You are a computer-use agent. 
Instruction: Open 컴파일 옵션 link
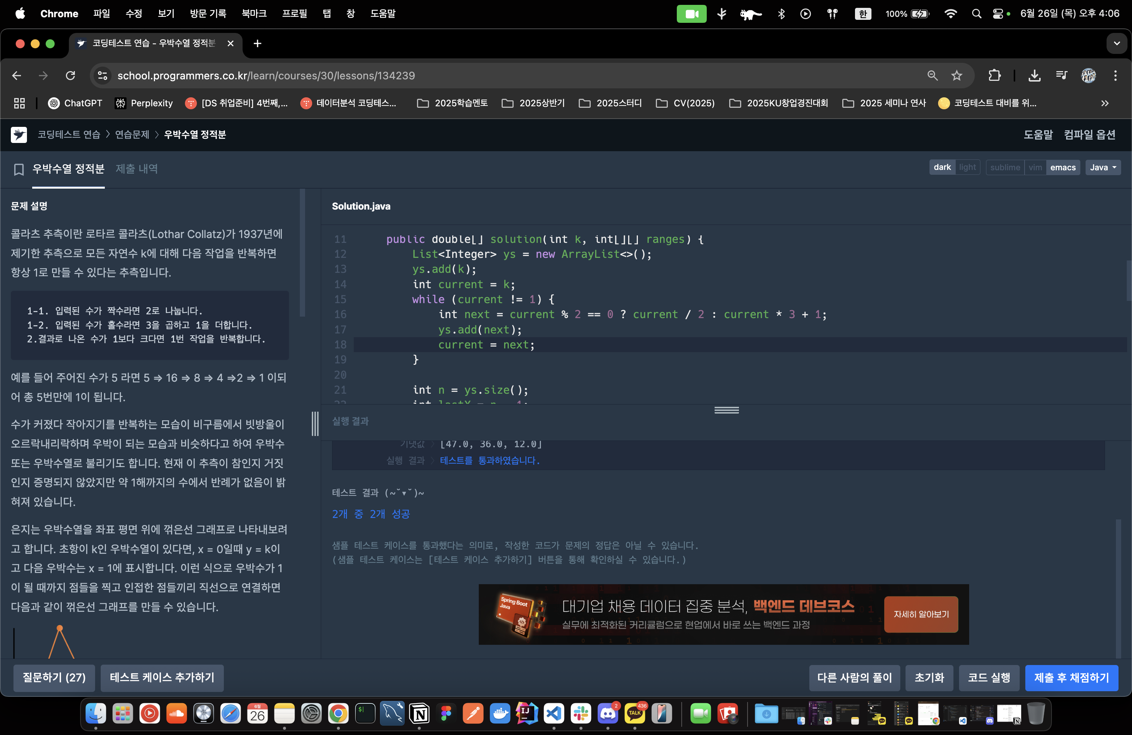pyautogui.click(x=1089, y=135)
